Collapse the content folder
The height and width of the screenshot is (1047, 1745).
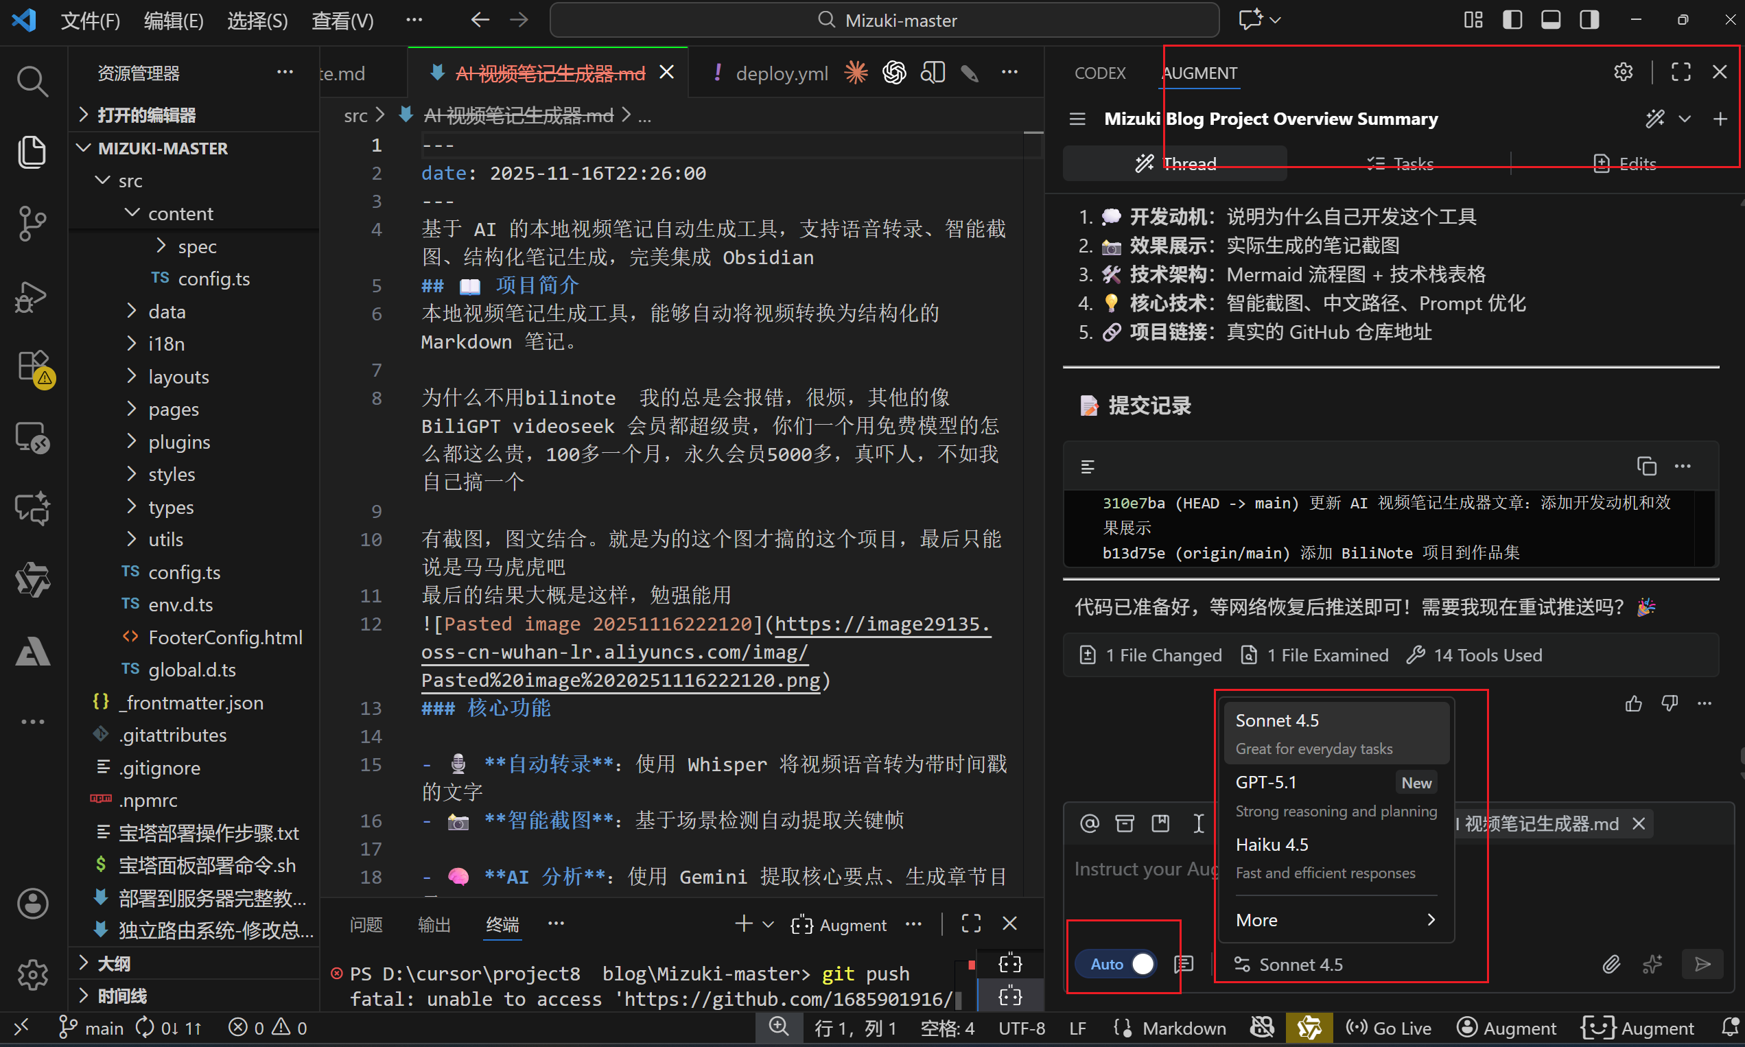(180, 213)
